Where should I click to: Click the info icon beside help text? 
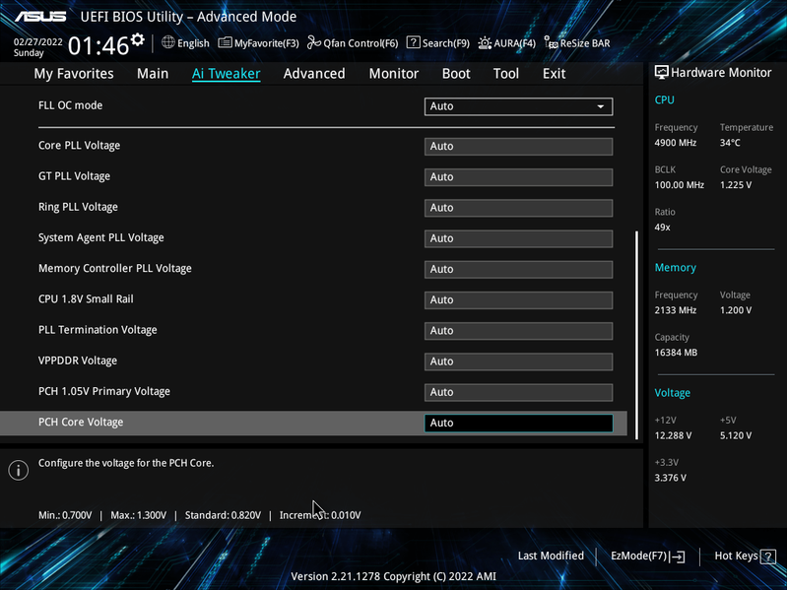coord(18,470)
